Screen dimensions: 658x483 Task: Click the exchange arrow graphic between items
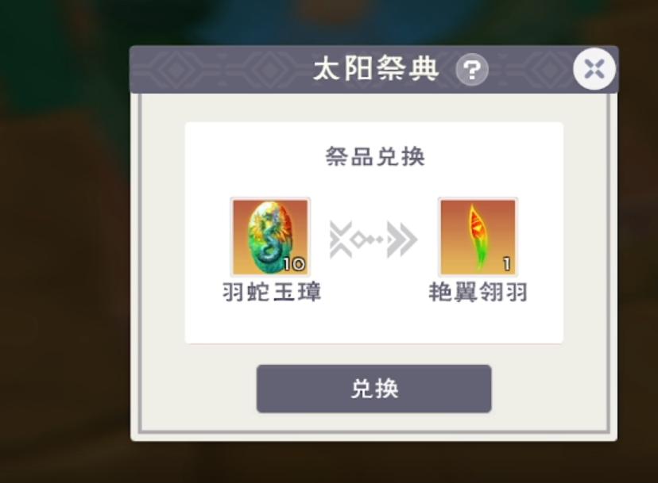[x=374, y=240]
